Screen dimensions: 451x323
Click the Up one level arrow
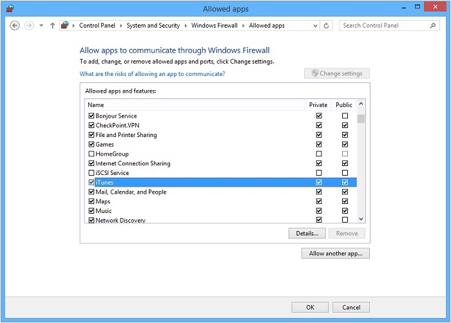click(x=53, y=26)
